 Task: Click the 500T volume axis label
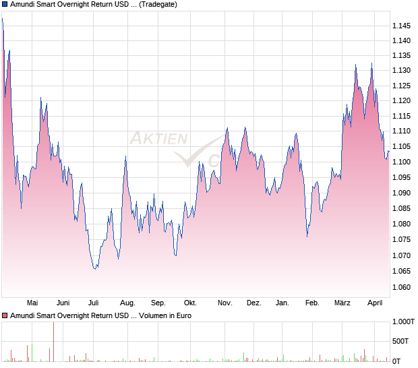tap(400, 341)
